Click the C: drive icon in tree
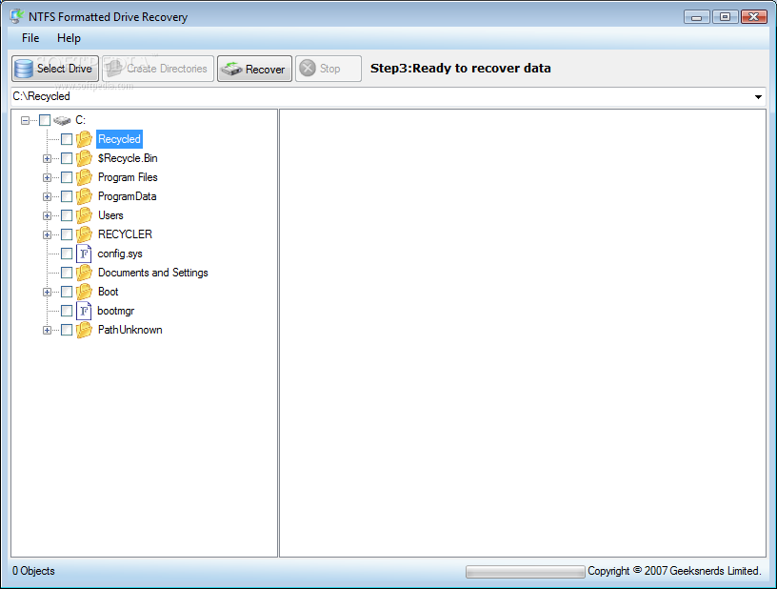The height and width of the screenshot is (589, 777). [x=63, y=120]
